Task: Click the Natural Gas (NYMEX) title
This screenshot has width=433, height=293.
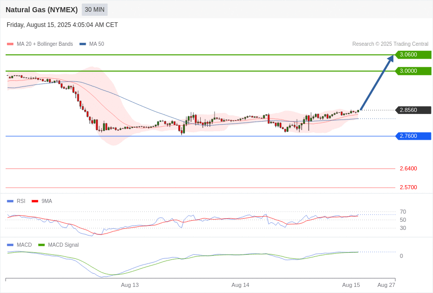Action: (42, 10)
